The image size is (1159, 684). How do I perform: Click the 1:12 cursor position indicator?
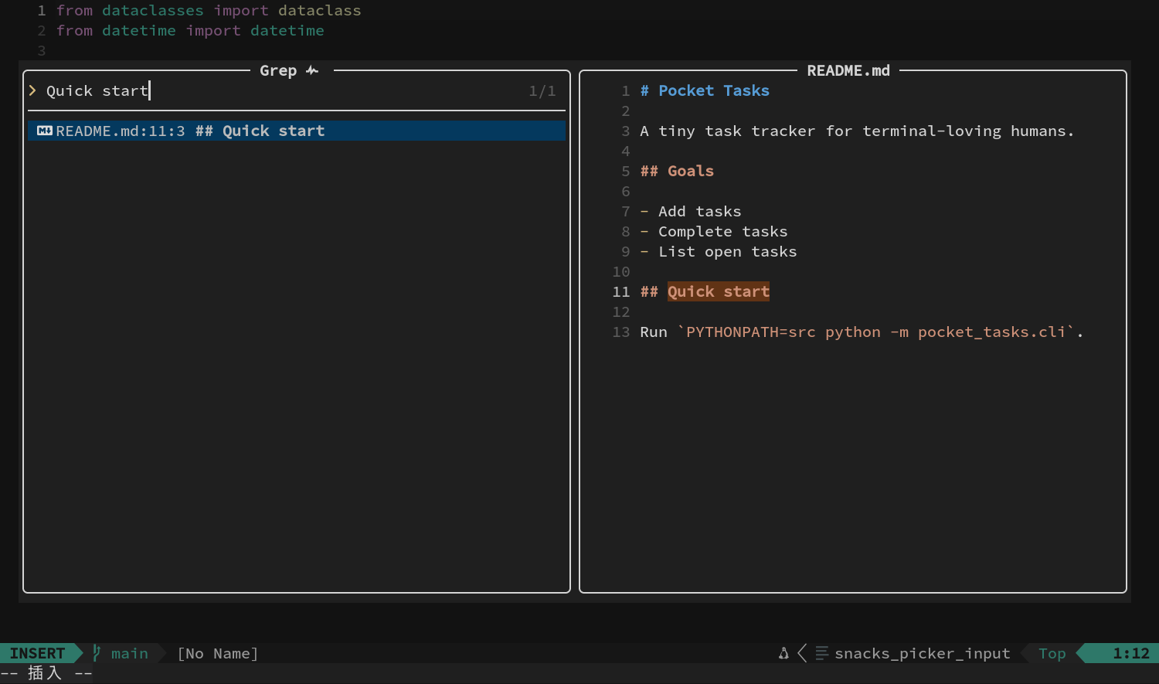tap(1131, 653)
